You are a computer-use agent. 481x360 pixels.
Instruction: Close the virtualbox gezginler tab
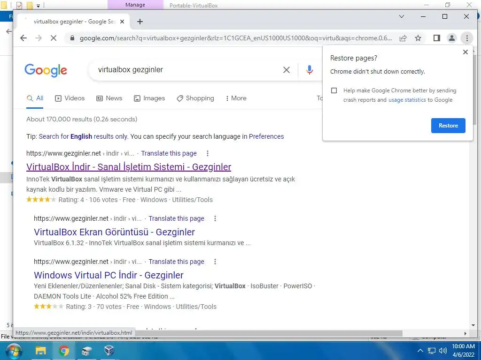pyautogui.click(x=122, y=22)
